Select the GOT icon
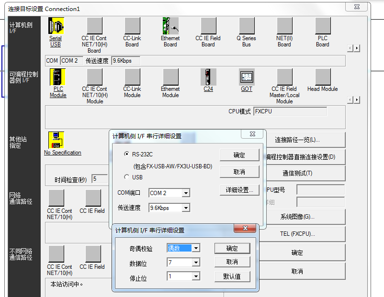 click(247, 77)
